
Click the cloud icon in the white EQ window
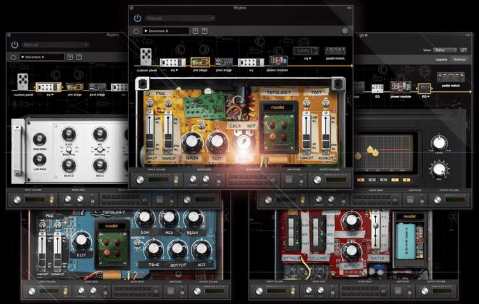(13, 57)
